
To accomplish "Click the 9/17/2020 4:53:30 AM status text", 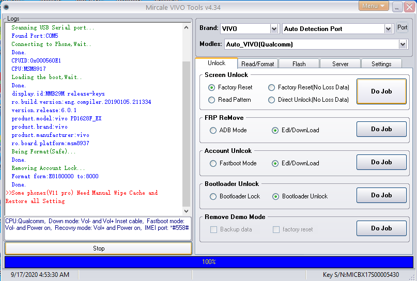I will (40, 275).
